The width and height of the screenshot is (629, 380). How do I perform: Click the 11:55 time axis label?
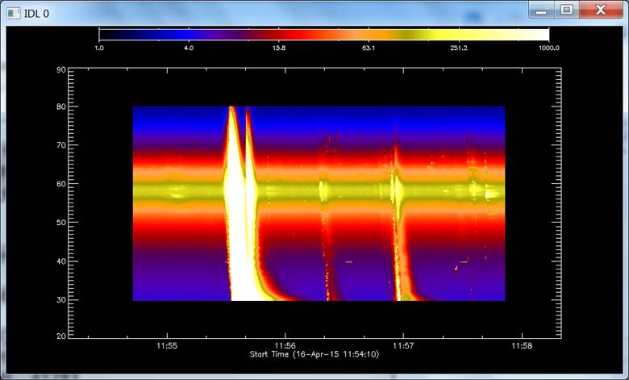coord(167,345)
